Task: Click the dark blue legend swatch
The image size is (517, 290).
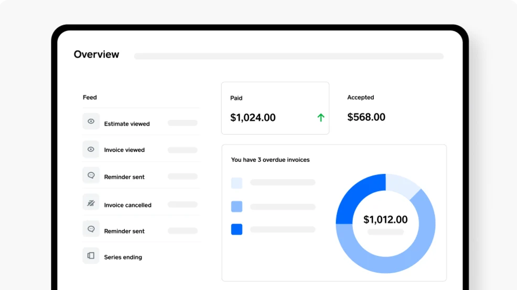Action: [236, 229]
